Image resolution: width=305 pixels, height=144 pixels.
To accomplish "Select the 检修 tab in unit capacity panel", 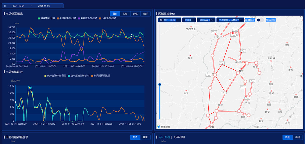I will (135, 137).
